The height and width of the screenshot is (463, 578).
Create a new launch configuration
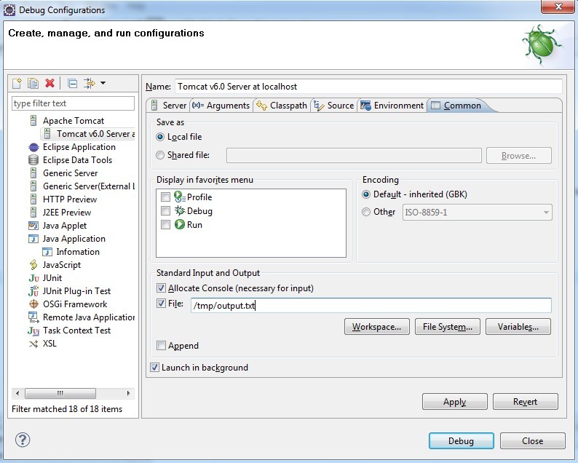(17, 83)
